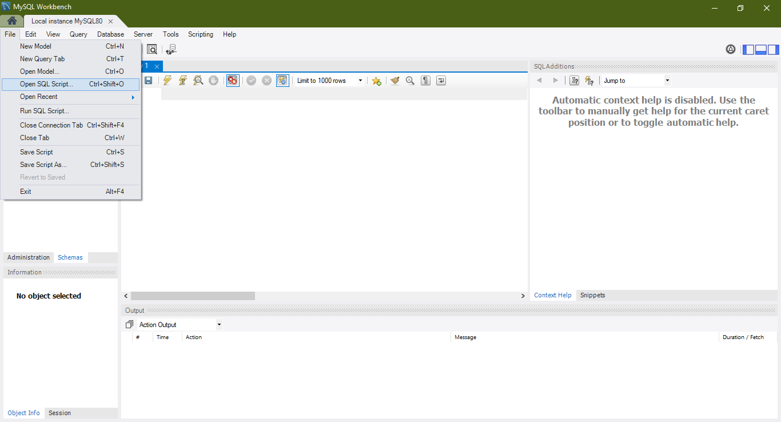Screen dimensions: 781x422
Task: Click the Home tab icon
Action: pos(11,21)
